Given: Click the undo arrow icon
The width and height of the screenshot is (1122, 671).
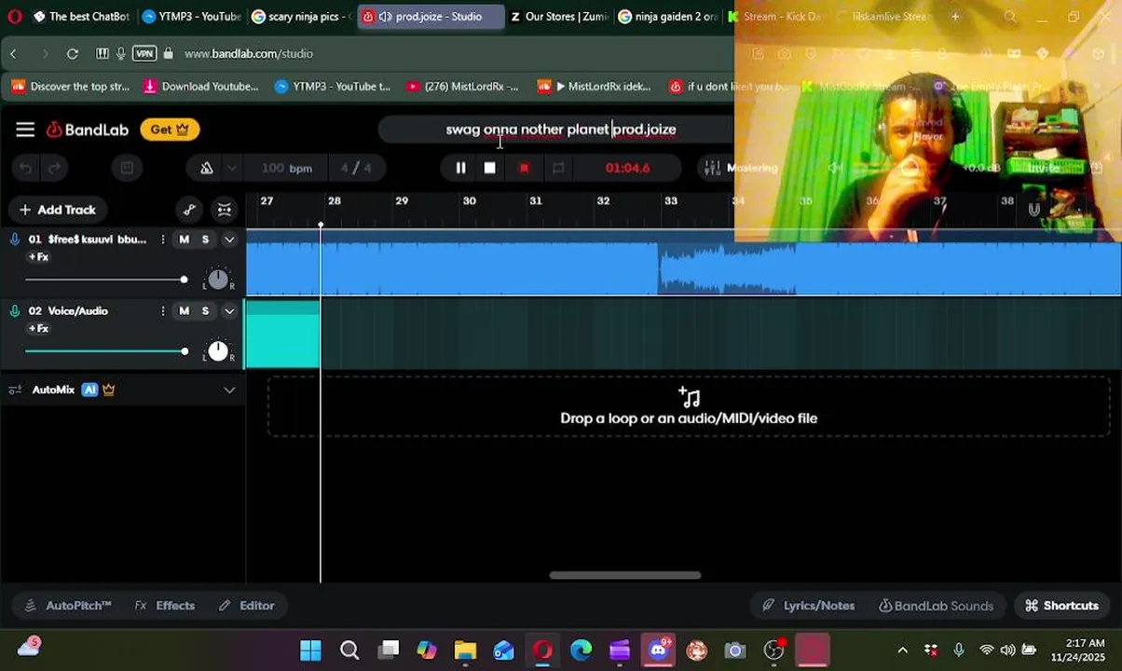Looking at the screenshot, I should 26,168.
